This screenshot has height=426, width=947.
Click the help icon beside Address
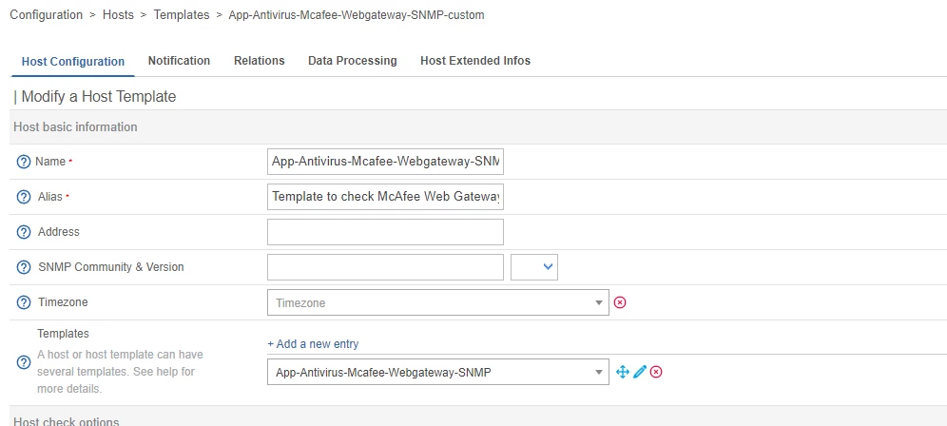coord(24,232)
